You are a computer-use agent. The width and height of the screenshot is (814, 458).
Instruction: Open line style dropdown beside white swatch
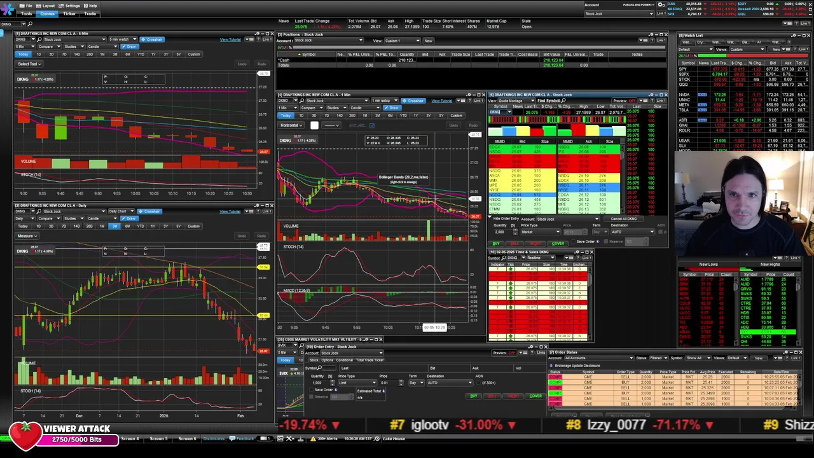tap(331, 125)
